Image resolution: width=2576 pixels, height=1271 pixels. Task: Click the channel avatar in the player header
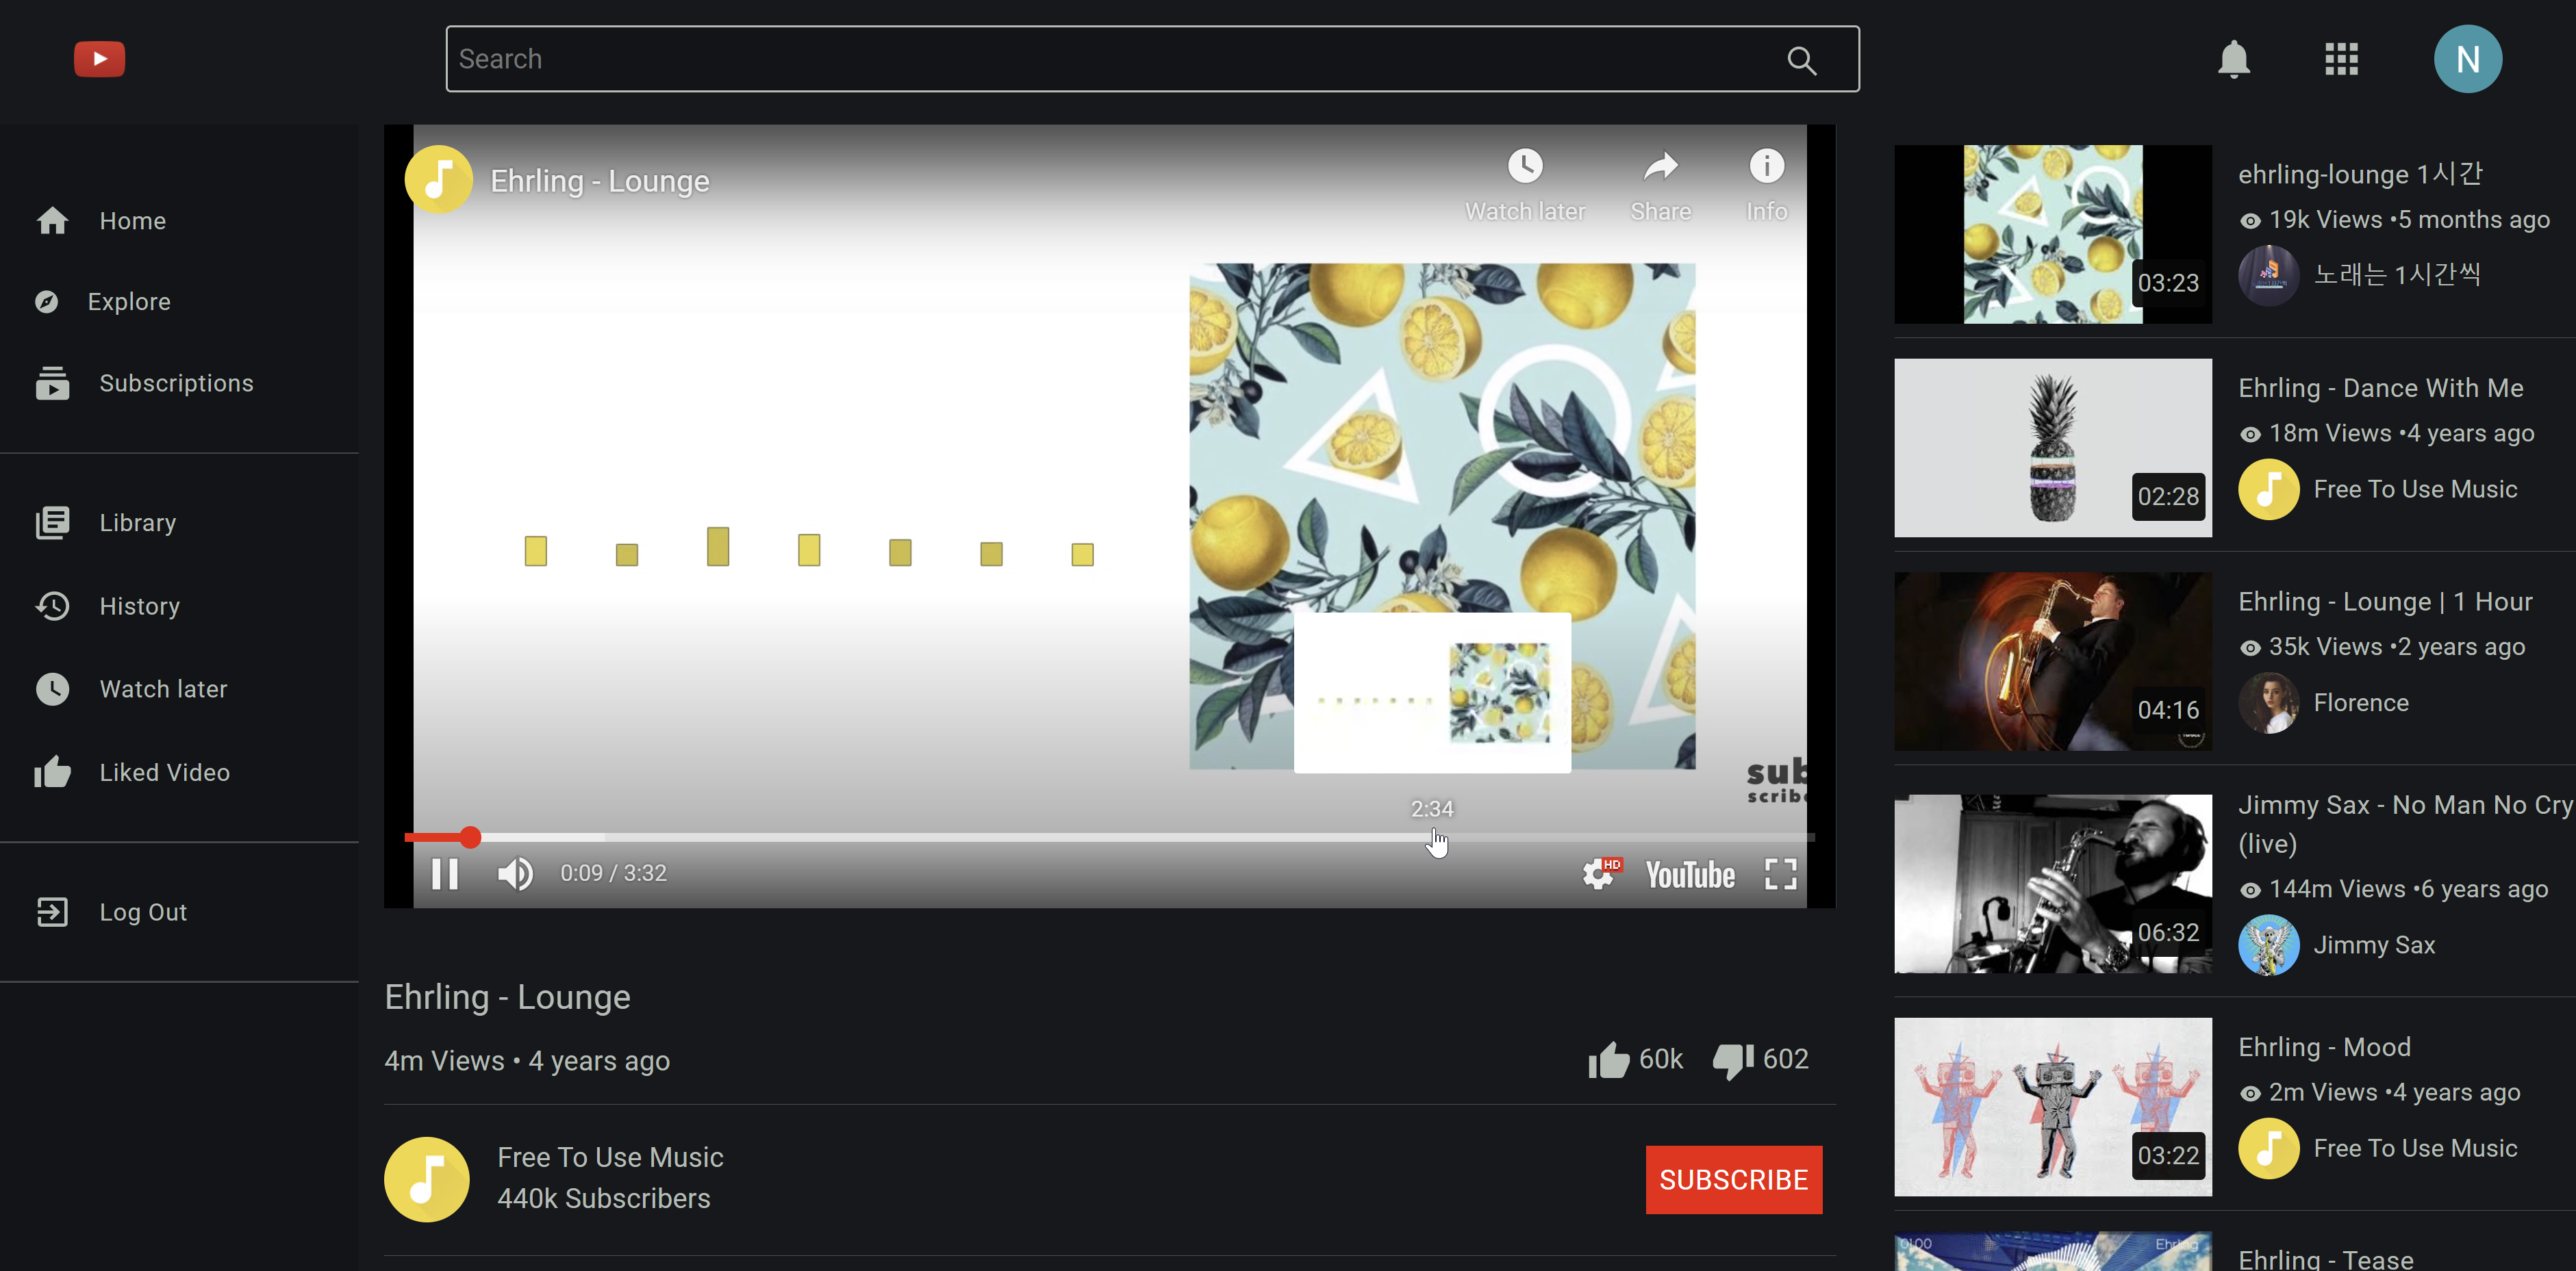tap(438, 180)
